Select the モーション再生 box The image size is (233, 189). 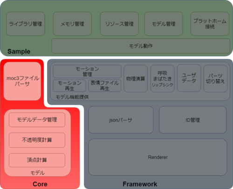coord(69,85)
